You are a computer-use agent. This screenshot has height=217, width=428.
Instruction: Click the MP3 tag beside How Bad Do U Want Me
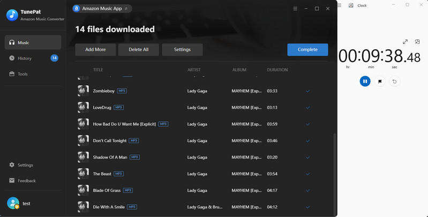[x=163, y=124]
